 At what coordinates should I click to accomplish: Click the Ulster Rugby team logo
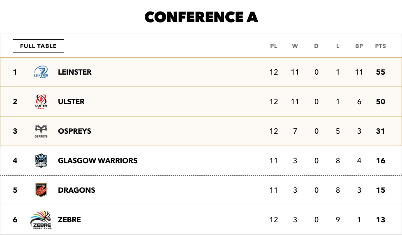(x=41, y=102)
